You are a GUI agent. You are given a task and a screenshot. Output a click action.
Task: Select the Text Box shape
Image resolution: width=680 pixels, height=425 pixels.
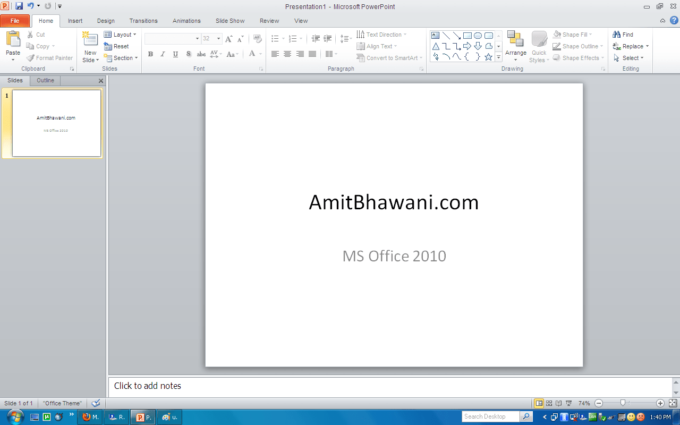(436, 36)
